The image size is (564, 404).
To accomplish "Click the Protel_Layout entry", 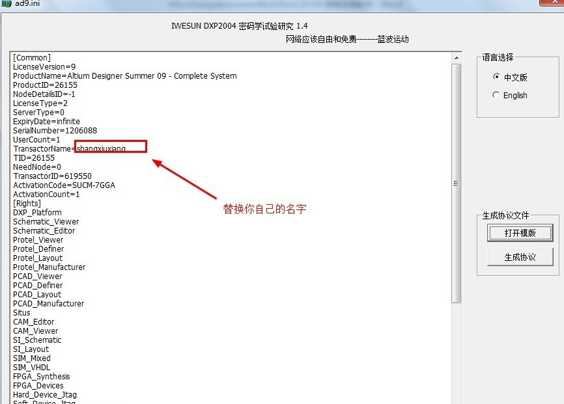I will [38, 258].
